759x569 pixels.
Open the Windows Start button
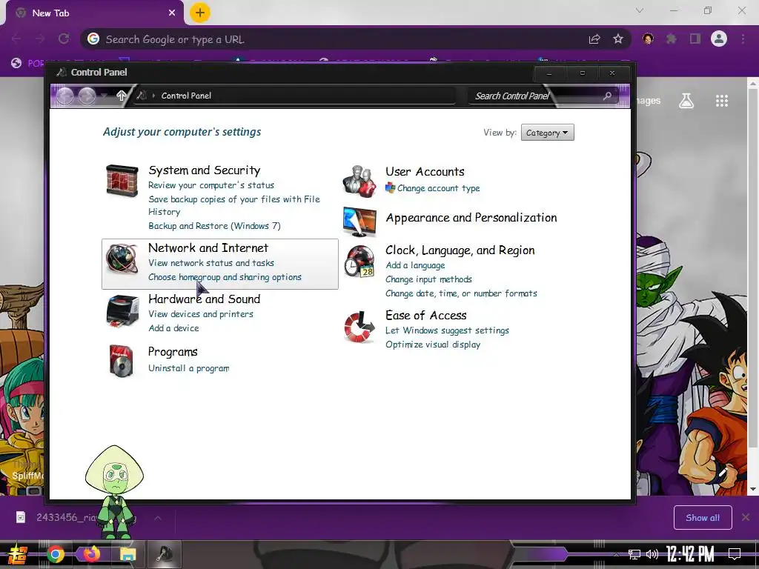pos(18,554)
